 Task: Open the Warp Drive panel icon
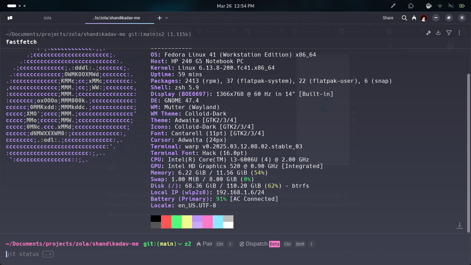(x=10, y=18)
